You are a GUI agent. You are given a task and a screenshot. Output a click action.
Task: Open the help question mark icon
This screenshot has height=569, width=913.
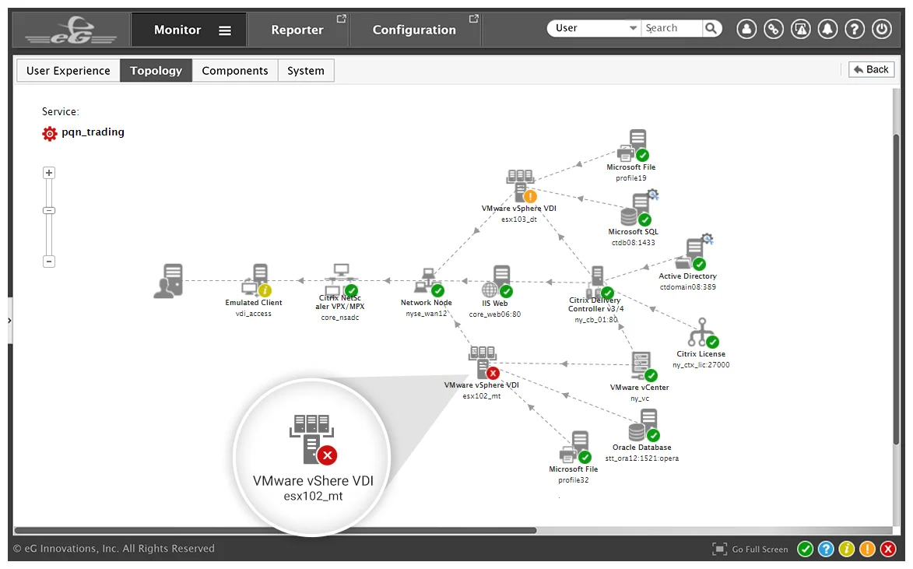(855, 29)
